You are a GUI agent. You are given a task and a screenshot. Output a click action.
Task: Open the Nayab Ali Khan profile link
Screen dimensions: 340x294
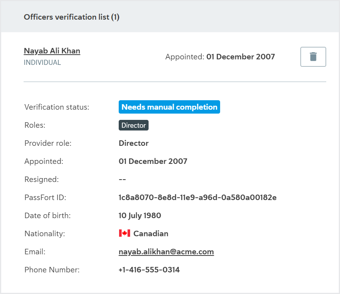[52, 51]
